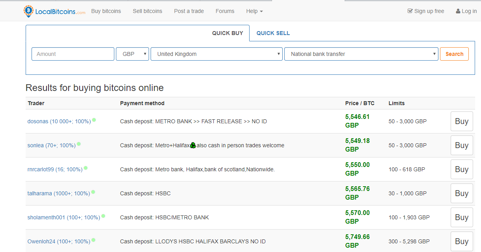Click green online status dot beside sholamenth001
The height and width of the screenshot is (252, 481).
coord(103,216)
